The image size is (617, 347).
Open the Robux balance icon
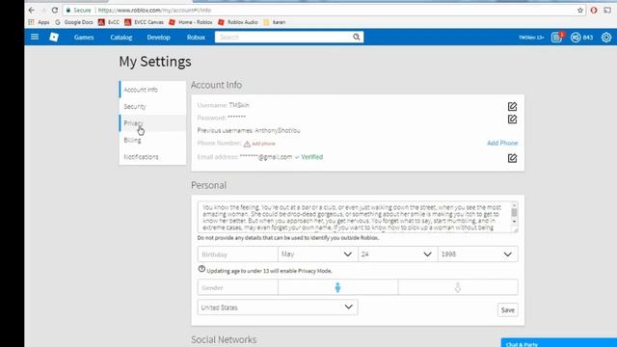pos(576,38)
